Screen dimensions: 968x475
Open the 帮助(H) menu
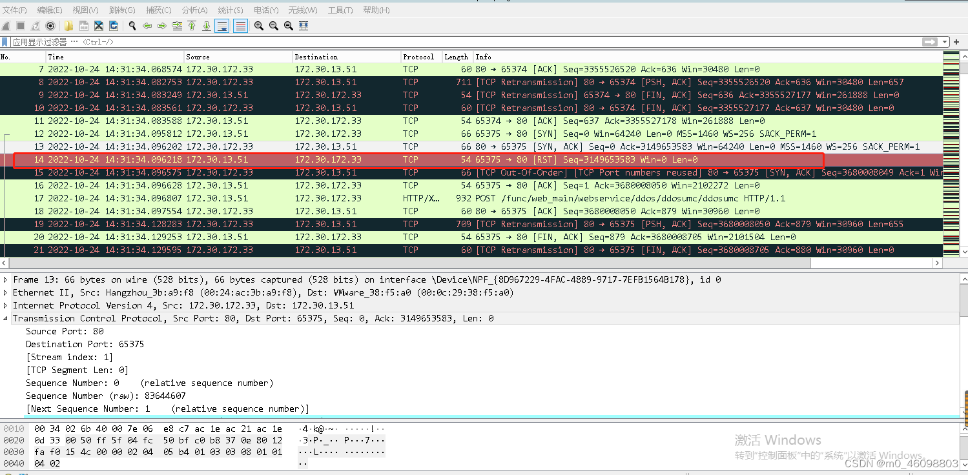click(x=376, y=10)
